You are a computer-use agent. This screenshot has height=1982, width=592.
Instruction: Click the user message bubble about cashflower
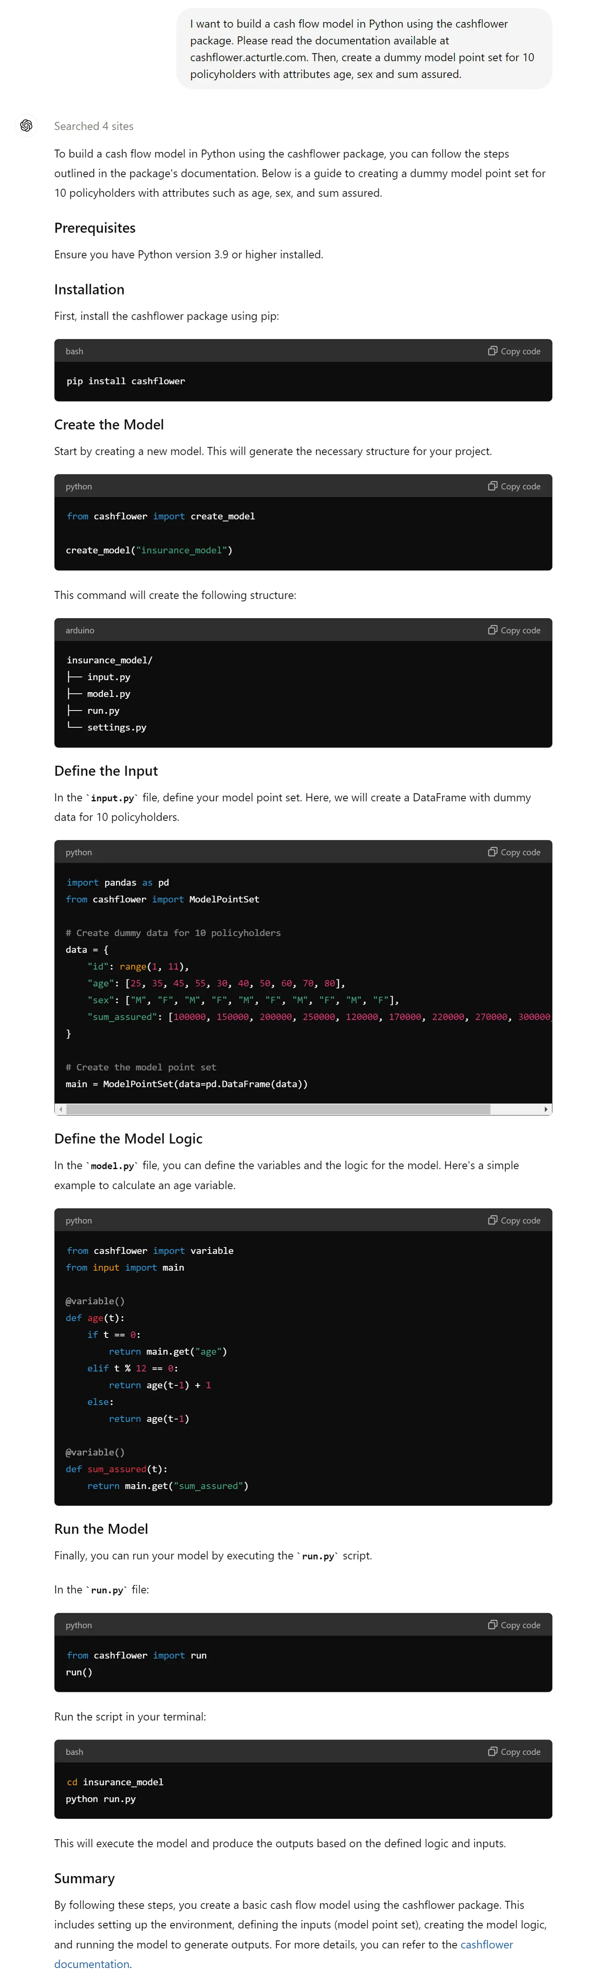point(364,48)
